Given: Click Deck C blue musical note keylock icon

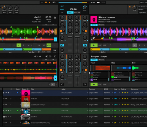Looking at the screenshot, I should click(55, 78).
